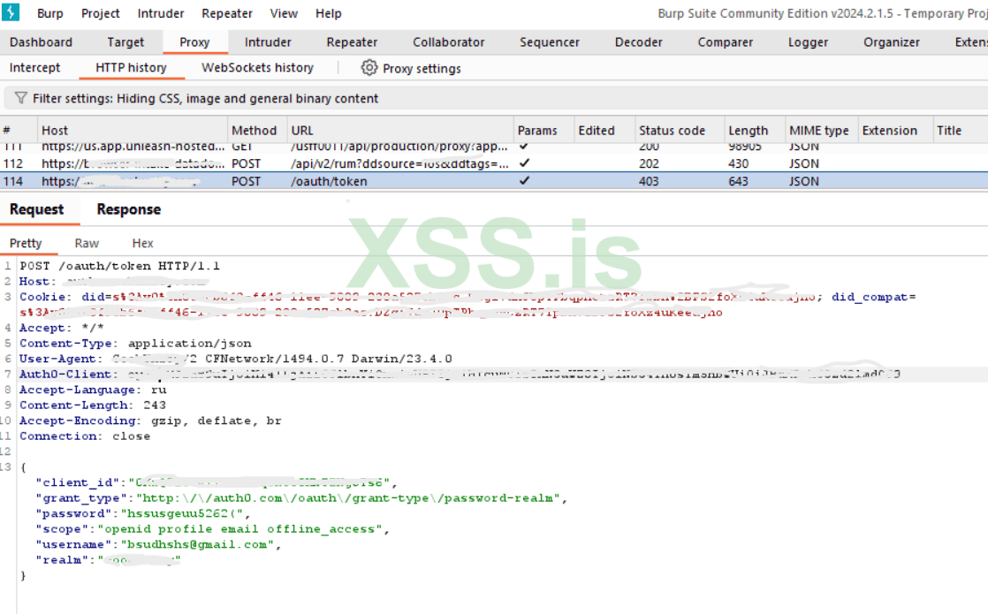The height and width of the screenshot is (614, 988).
Task: Sort by the # column header
Action: click(x=19, y=131)
